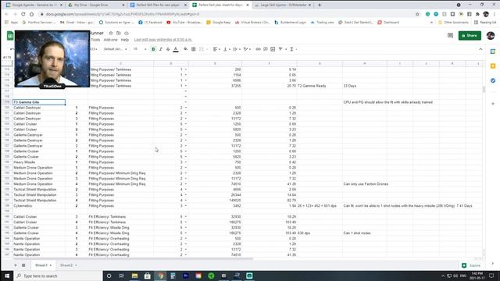Click the side panel add-ons plus icon
Screen dimensions: 500x281
tap(493, 104)
